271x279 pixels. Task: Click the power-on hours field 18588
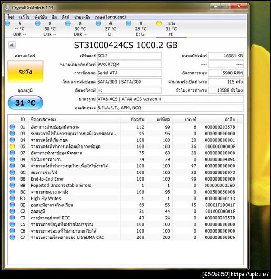(x=226, y=90)
